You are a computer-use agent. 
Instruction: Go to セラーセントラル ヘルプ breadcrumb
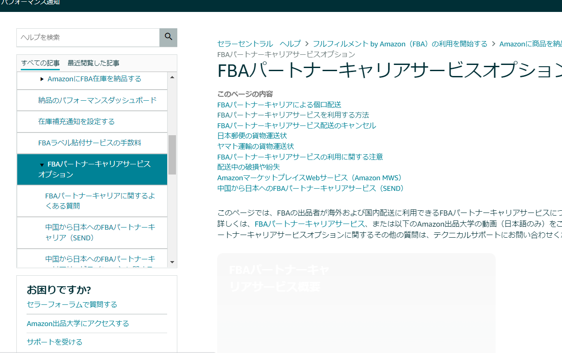point(259,44)
